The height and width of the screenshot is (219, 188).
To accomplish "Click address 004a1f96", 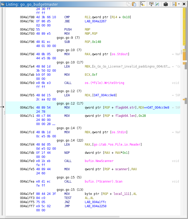I will tap(27, 42).
